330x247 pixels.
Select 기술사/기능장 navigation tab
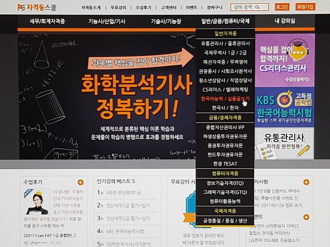pyautogui.click(x=166, y=21)
